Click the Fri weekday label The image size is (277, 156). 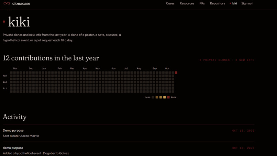[5, 89]
